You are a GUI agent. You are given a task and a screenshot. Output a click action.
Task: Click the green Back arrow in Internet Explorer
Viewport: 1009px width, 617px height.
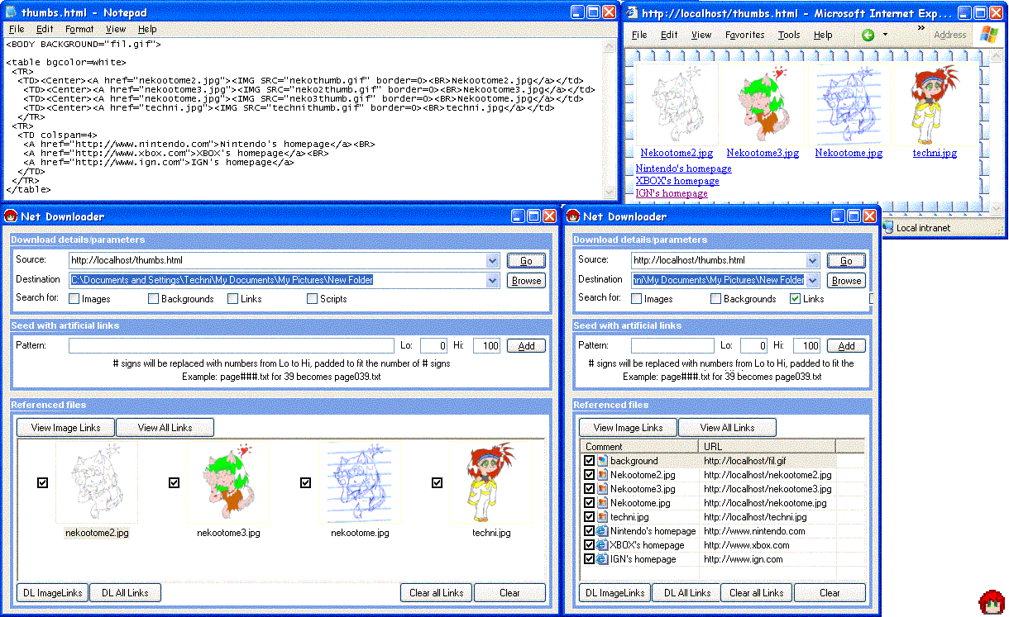pyautogui.click(x=868, y=35)
